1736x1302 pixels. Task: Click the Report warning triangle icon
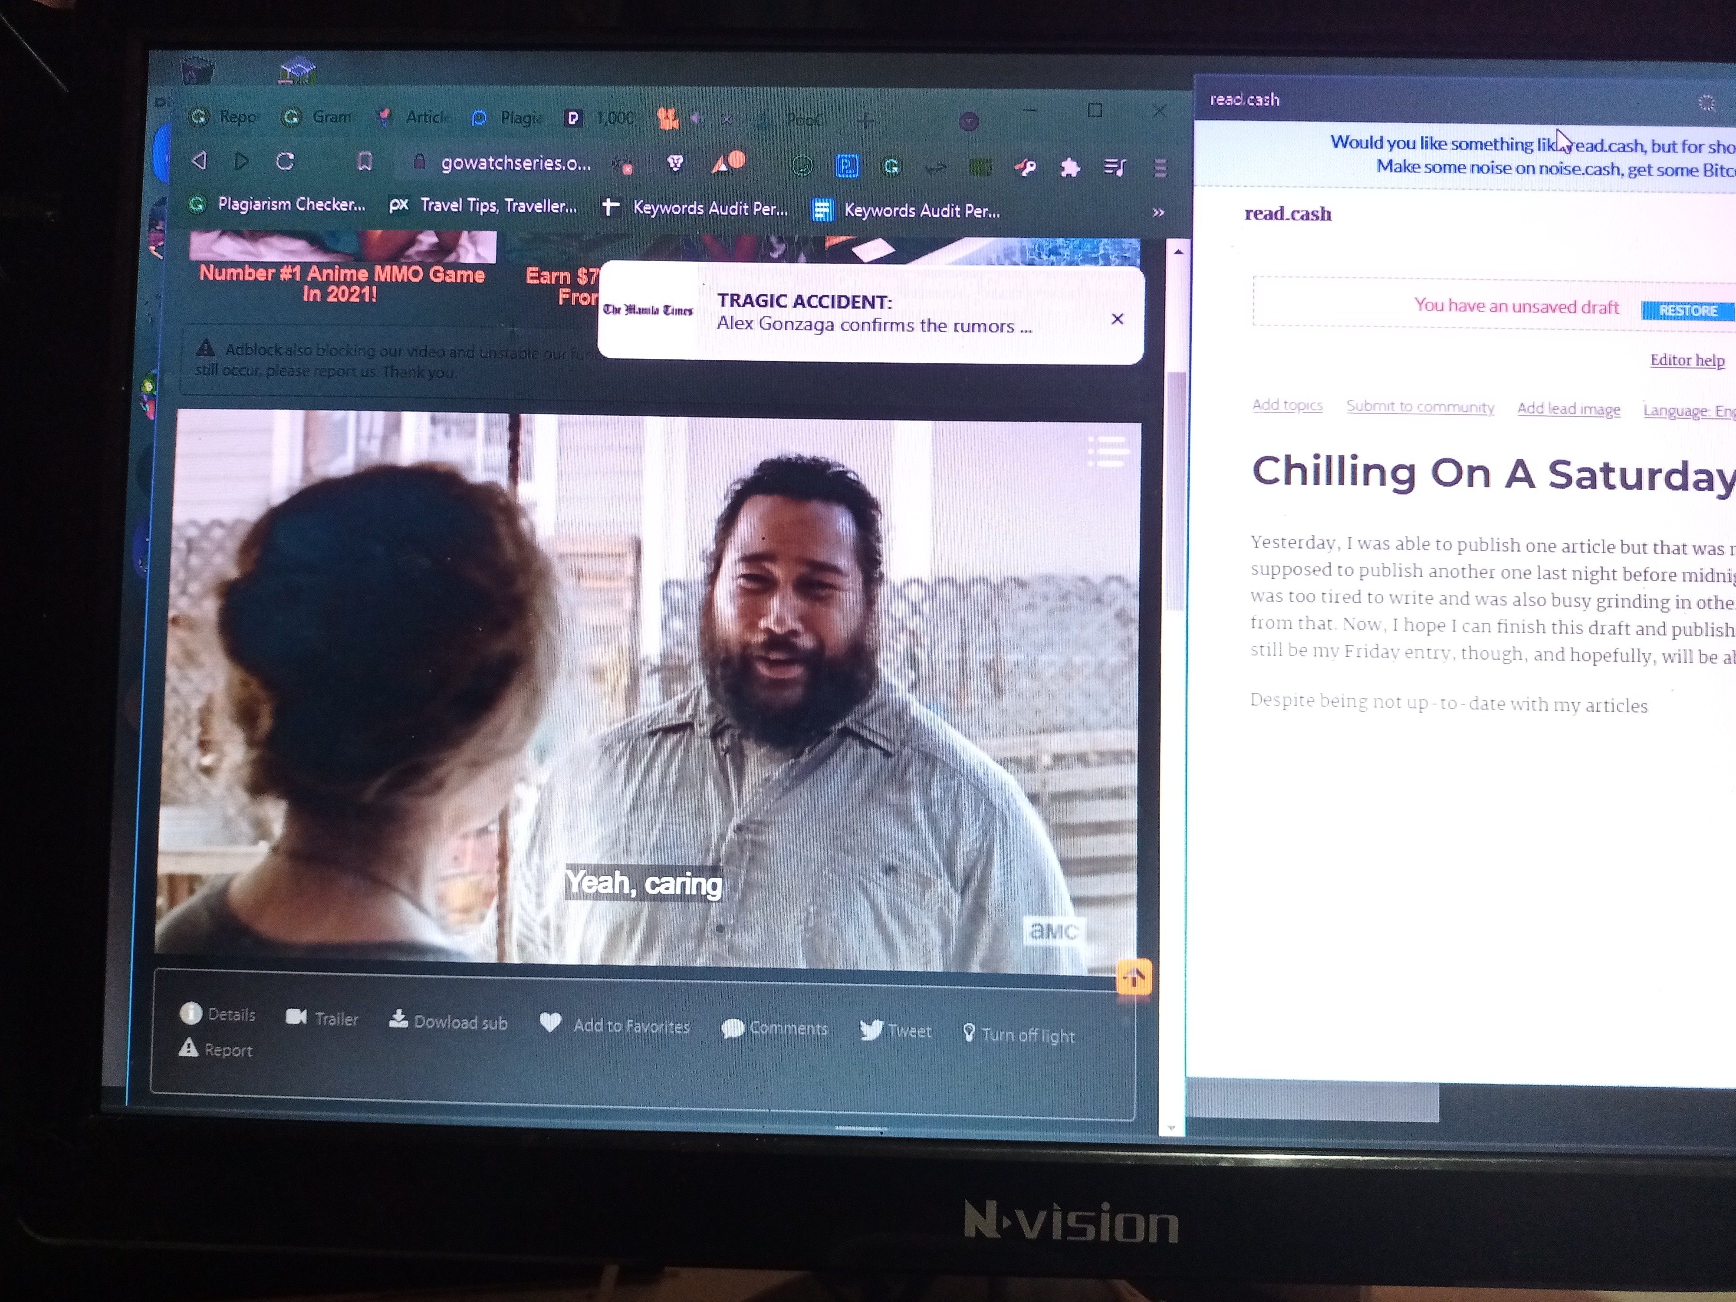pyautogui.click(x=188, y=1048)
